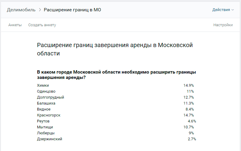Viewport: 241px width, 151px height.
Task: Open the Создать анкету tab
Action: pyautogui.click(x=42, y=25)
